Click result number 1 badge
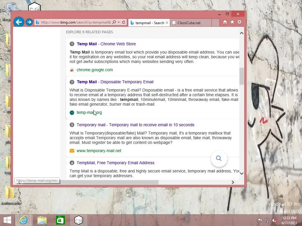The width and height of the screenshot is (302, 226). pyautogui.click(x=72, y=44)
